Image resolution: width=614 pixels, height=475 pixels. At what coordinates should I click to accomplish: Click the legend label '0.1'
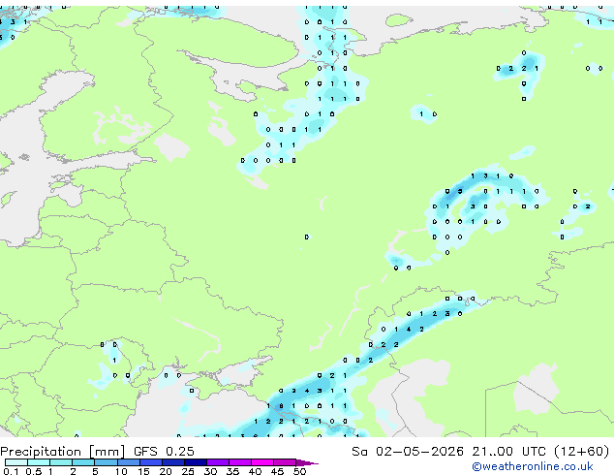pos(11,471)
